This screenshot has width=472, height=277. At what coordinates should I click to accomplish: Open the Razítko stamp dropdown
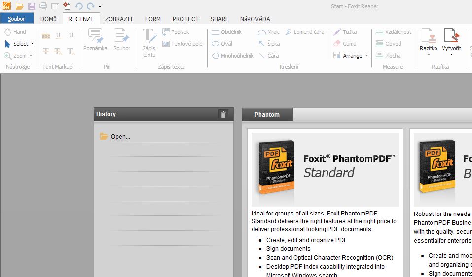429,43
